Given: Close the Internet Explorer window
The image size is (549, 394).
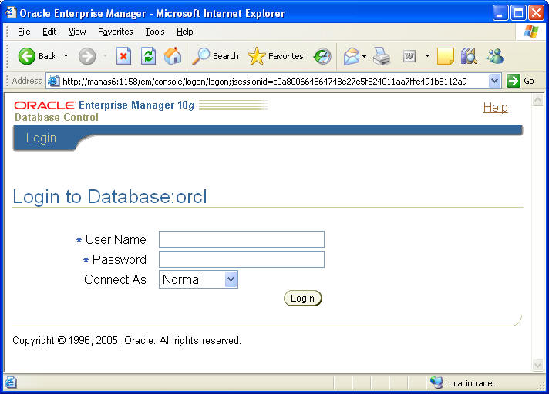Looking at the screenshot, I should click(536, 13).
